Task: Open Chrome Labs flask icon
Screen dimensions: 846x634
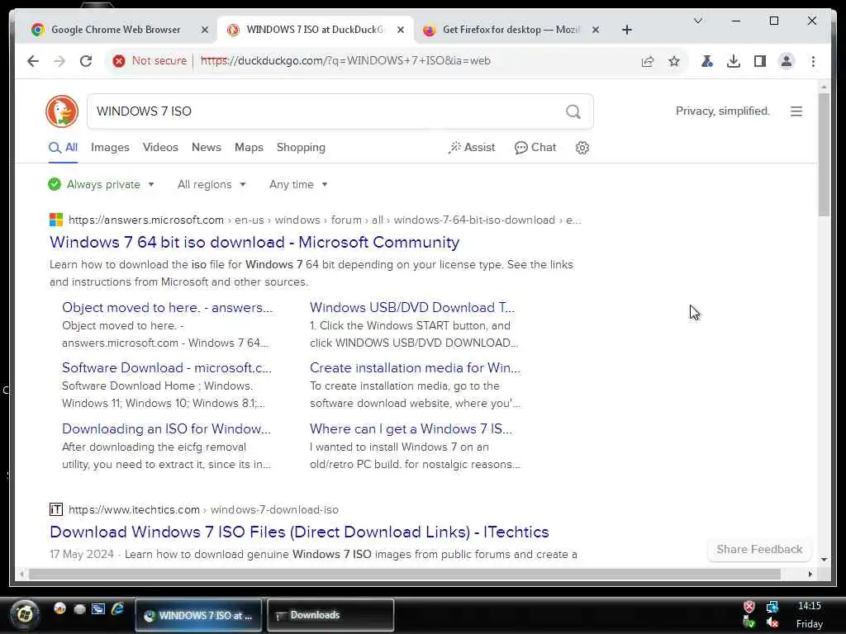Action: [707, 61]
